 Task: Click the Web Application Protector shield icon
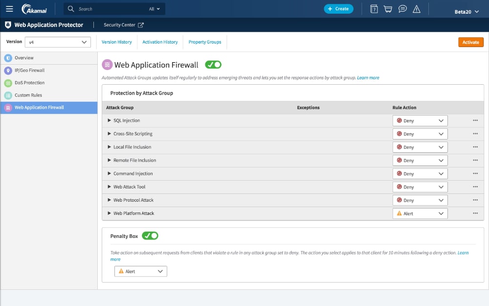coord(8,24)
